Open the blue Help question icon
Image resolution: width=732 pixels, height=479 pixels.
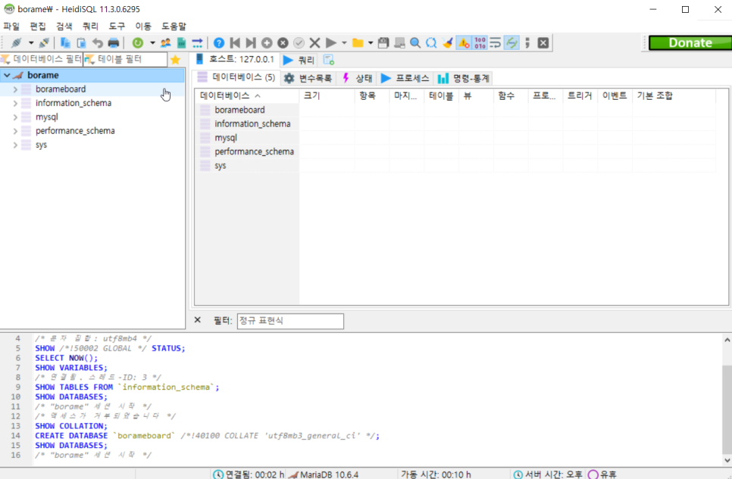(219, 43)
